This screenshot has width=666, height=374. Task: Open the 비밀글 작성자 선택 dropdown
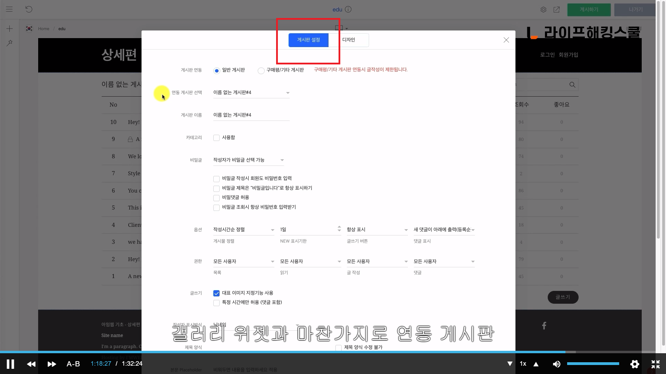[248, 160]
